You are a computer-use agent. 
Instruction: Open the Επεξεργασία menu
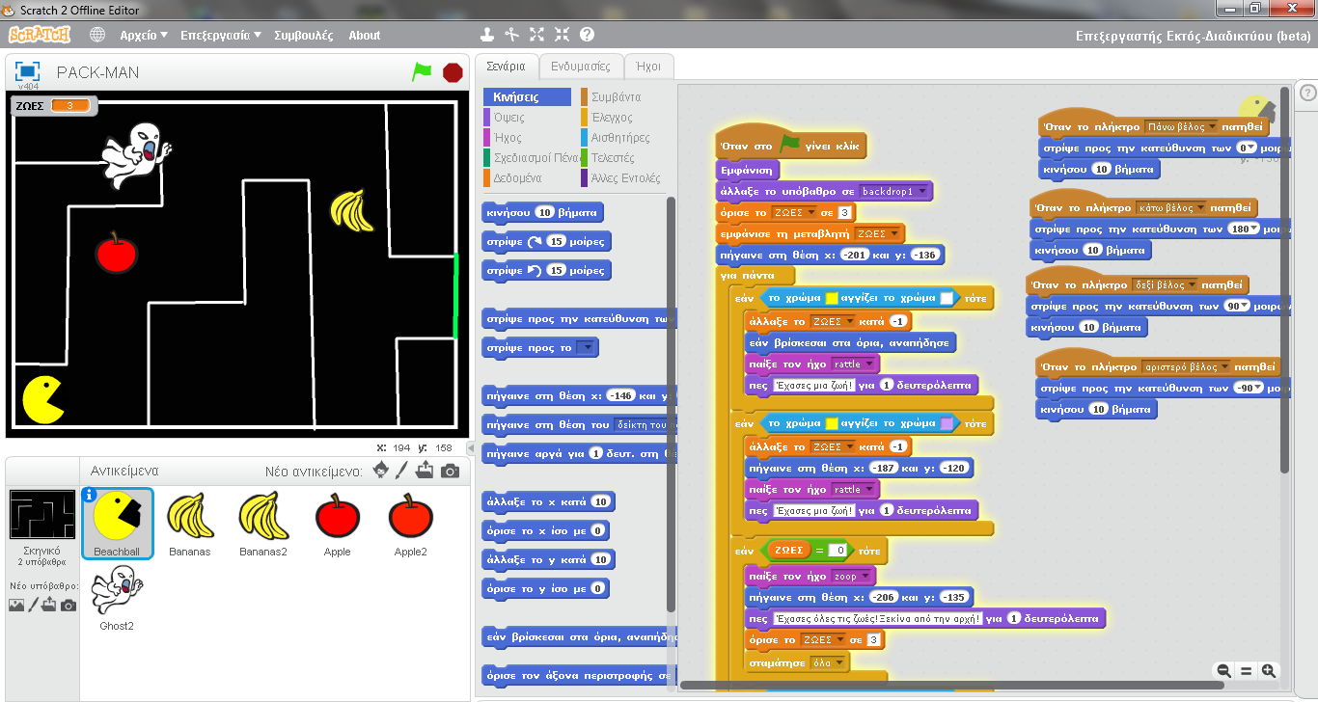(x=219, y=35)
